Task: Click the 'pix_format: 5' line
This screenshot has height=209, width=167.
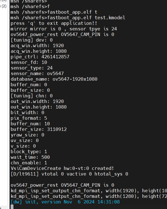Action: (x=29, y=118)
